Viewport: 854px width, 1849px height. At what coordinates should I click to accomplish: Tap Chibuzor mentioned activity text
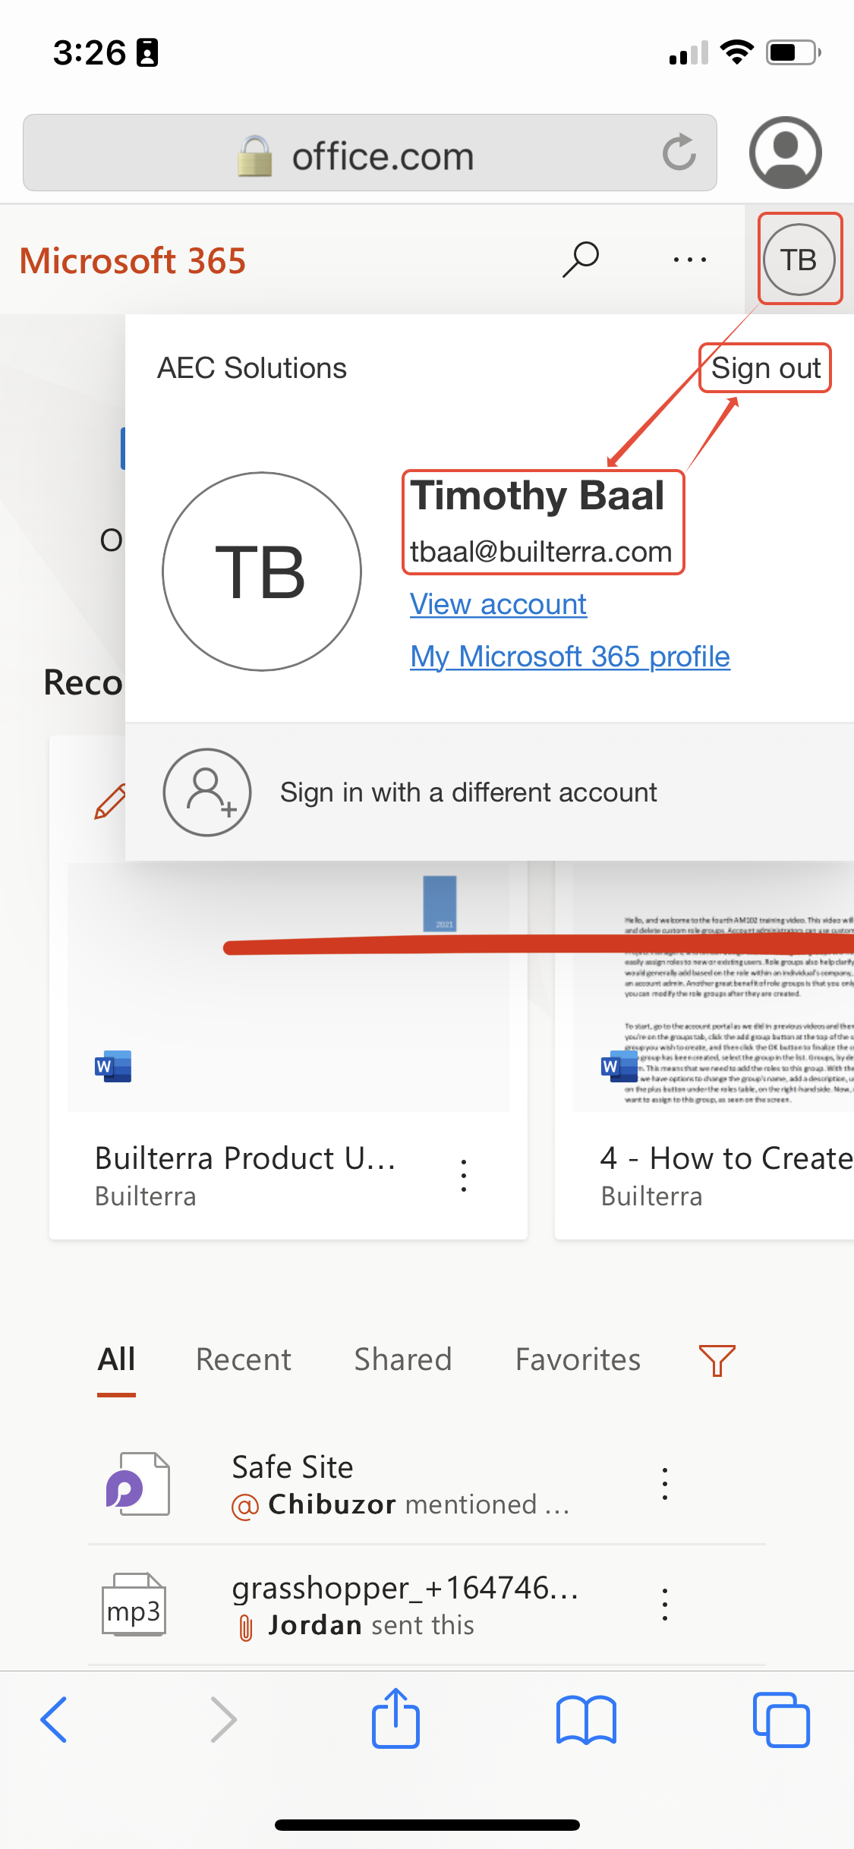coord(418,1504)
